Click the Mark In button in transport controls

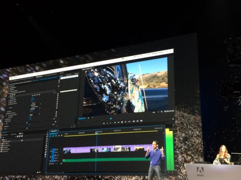107,123
